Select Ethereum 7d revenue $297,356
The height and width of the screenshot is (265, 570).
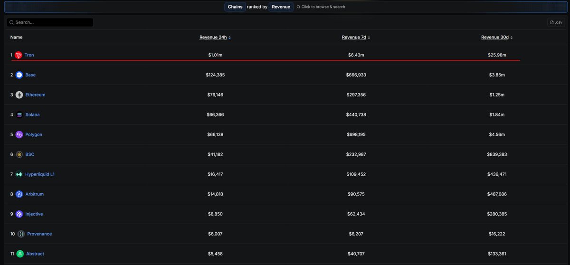tap(356, 95)
